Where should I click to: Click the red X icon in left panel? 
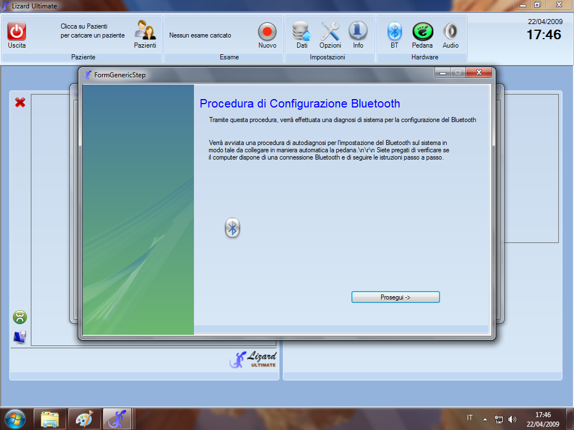point(20,102)
